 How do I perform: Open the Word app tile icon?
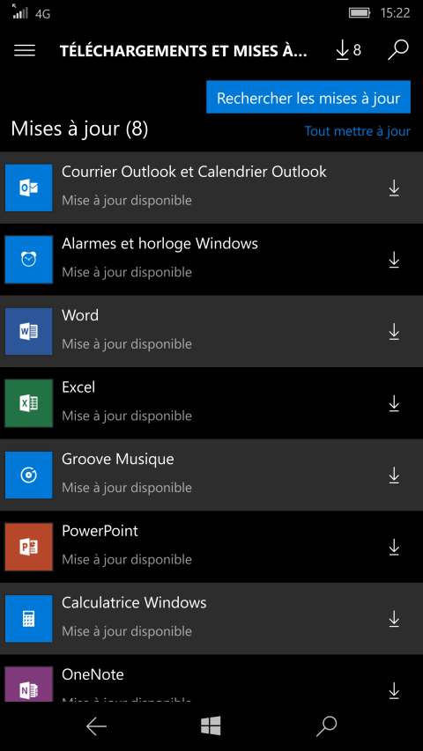(x=29, y=331)
